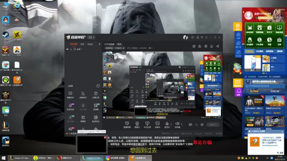Add multimedia source (多媒体)

(157, 125)
